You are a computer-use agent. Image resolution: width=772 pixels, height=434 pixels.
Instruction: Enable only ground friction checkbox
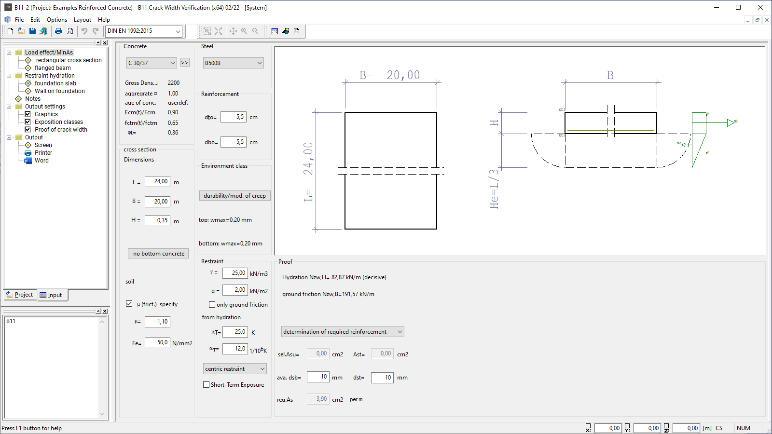212,305
